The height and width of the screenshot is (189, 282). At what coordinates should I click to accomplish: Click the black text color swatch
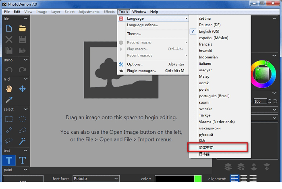tap(174, 179)
